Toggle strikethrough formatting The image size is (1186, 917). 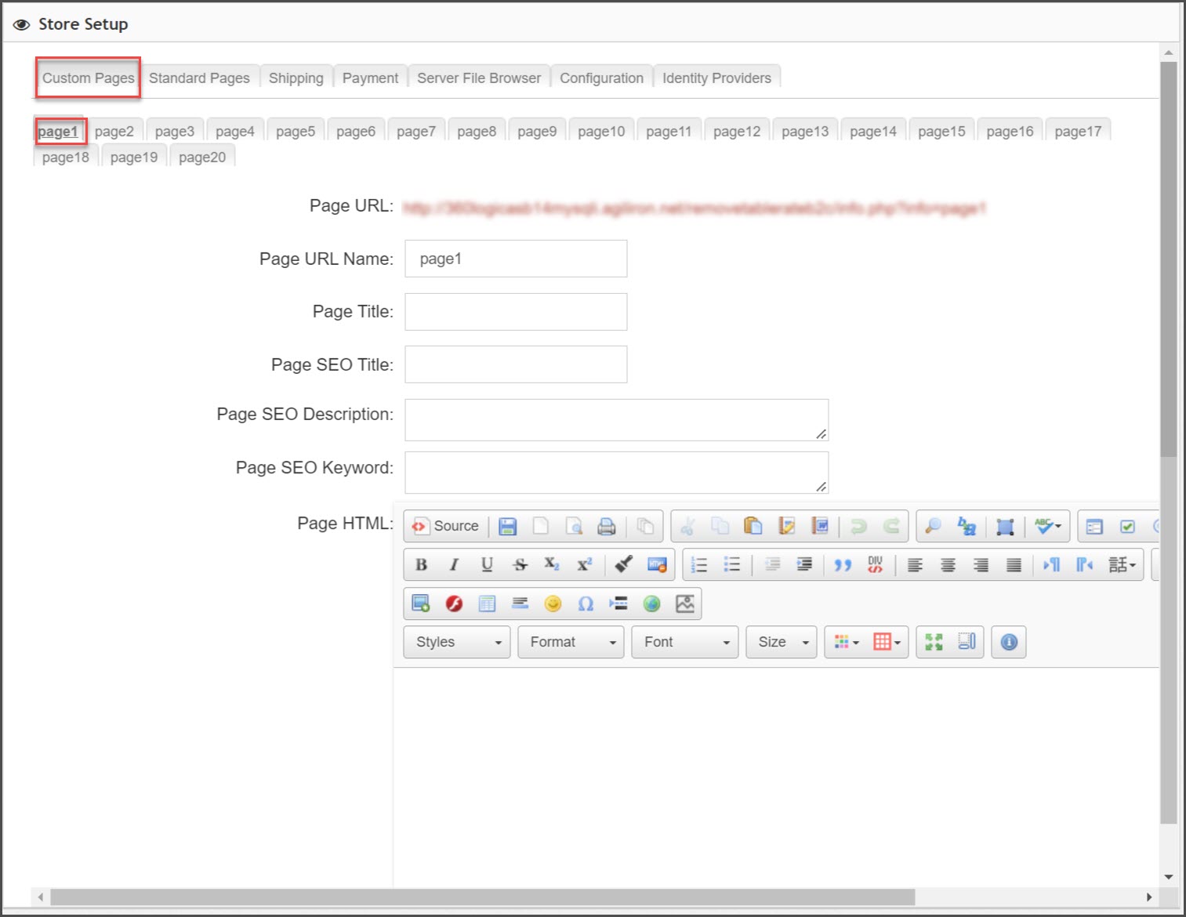[x=520, y=564]
